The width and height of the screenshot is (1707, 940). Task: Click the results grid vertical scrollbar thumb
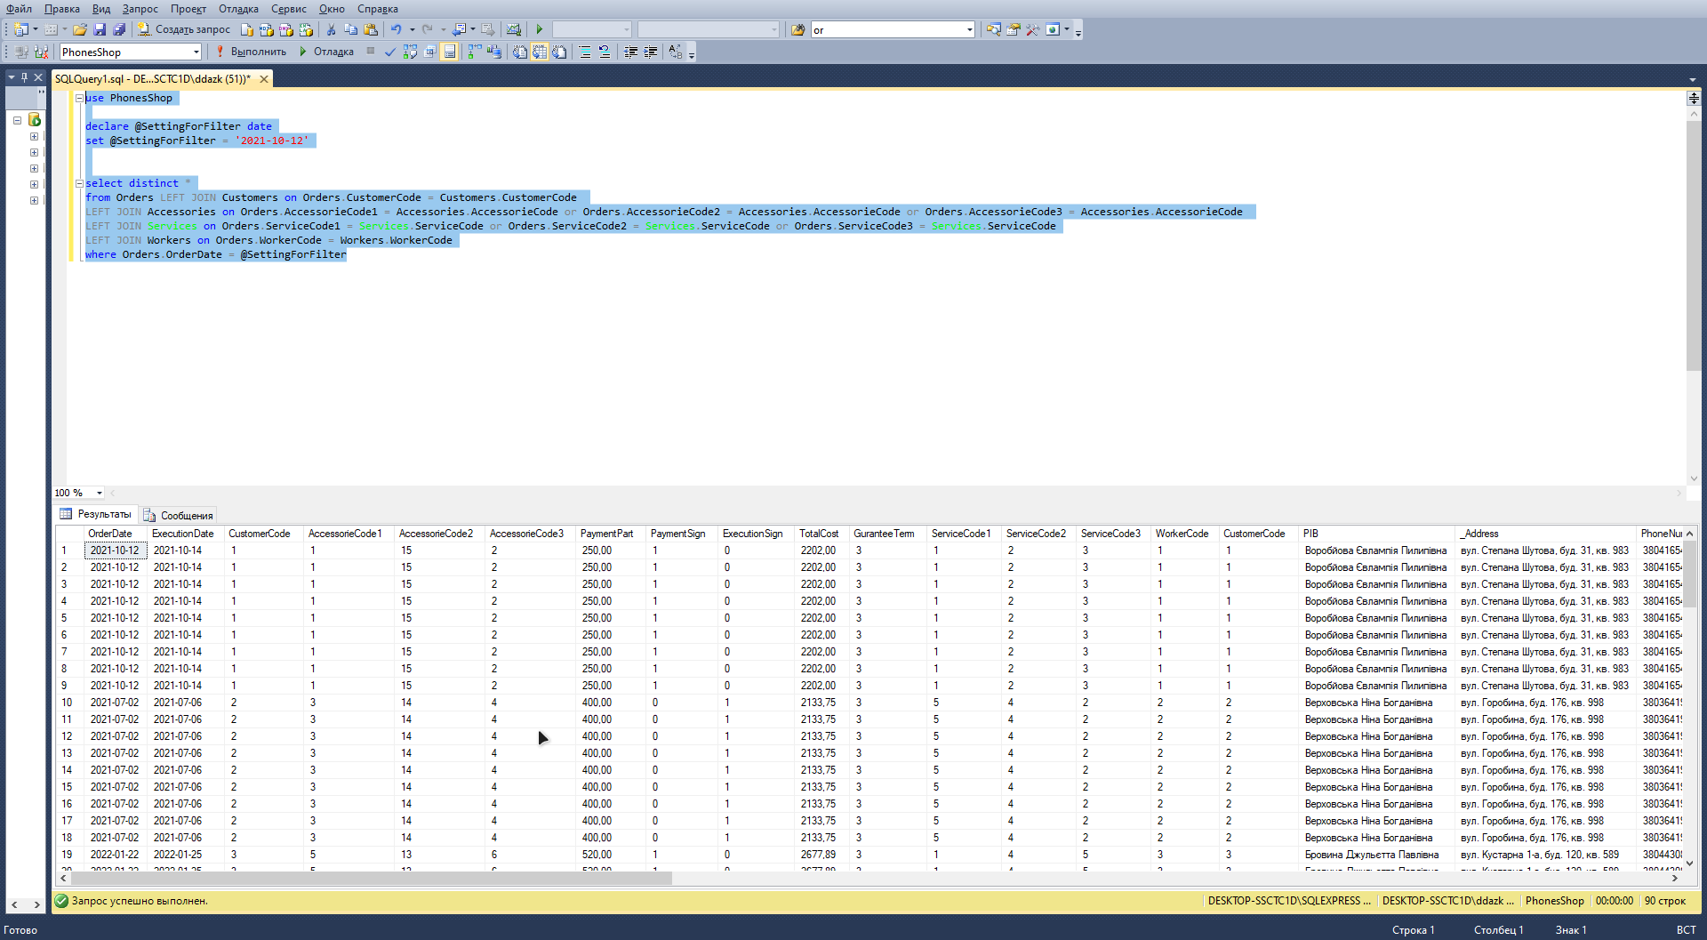click(1690, 574)
